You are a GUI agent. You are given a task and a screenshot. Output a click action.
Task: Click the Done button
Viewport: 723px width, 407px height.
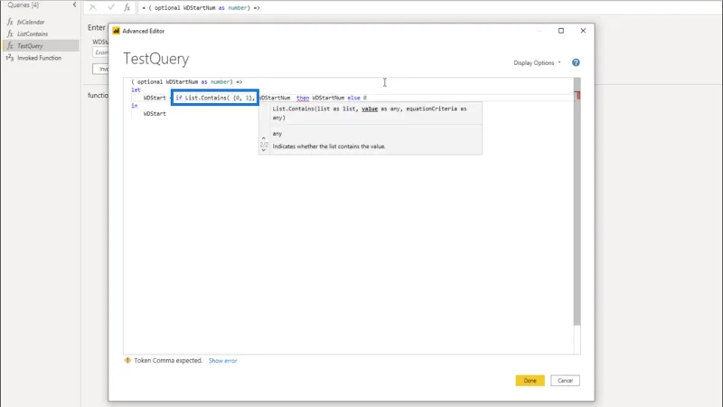click(x=530, y=381)
